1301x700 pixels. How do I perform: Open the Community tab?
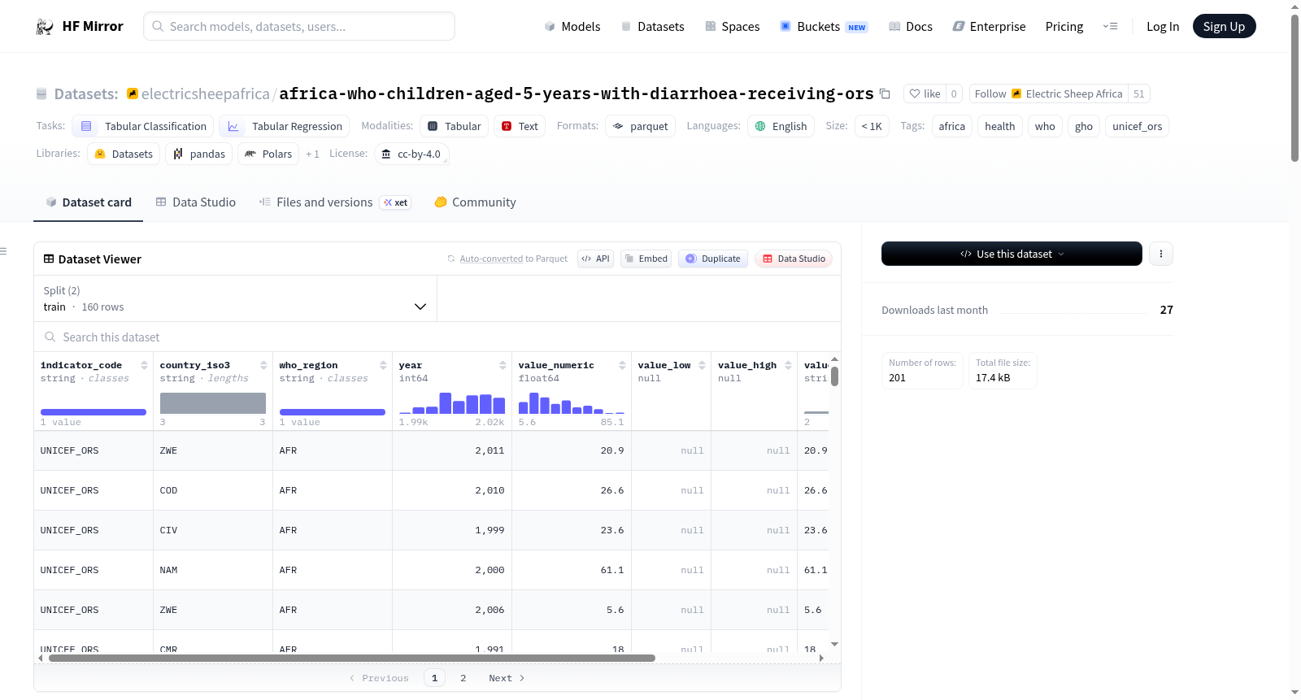(x=475, y=202)
